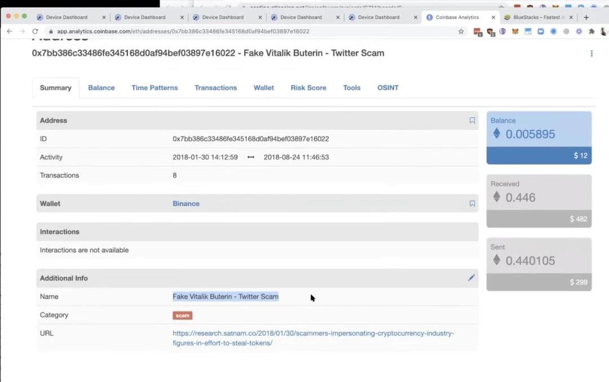Click the red scam category tag

coord(182,315)
